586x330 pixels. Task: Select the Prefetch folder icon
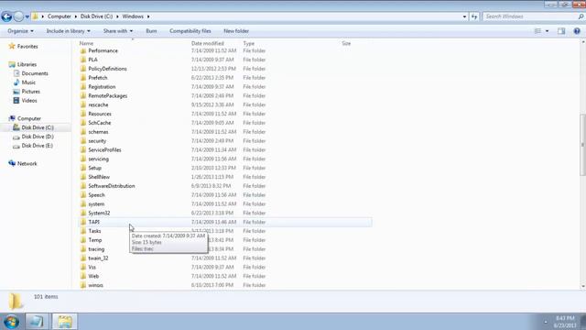[x=83, y=77]
